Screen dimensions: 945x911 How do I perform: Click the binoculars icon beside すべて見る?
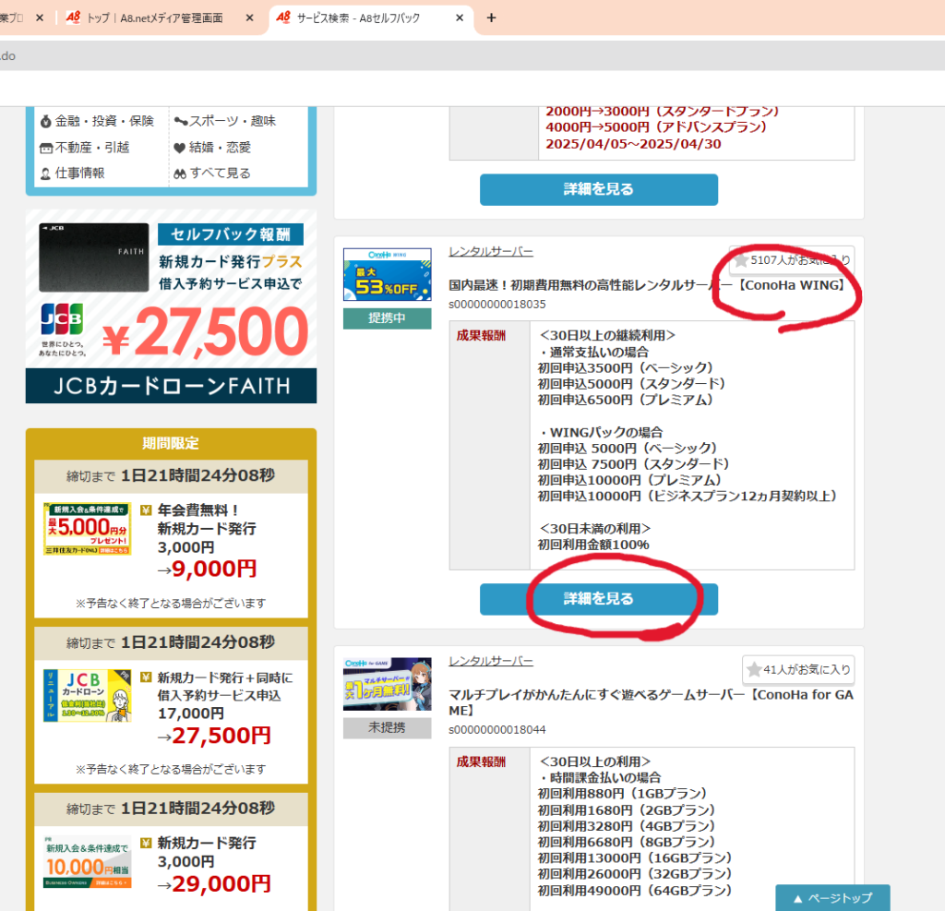[180, 174]
